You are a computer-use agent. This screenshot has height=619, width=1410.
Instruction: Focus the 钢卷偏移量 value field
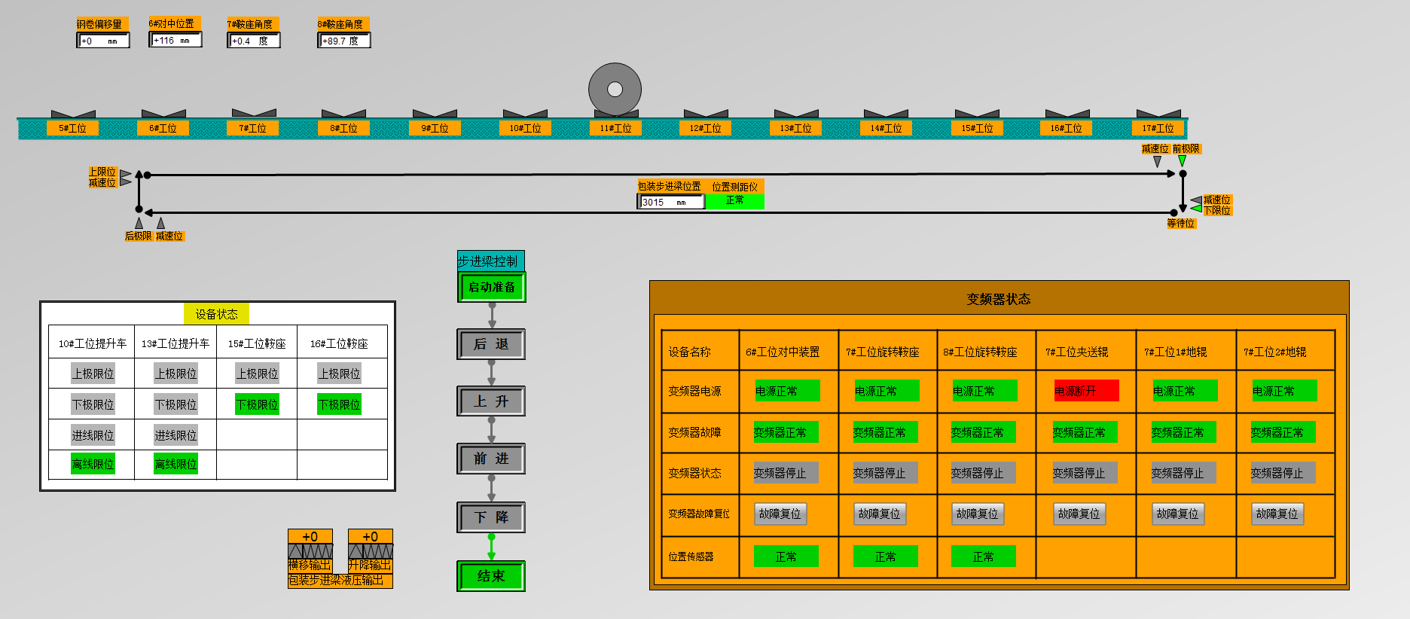[x=103, y=41]
